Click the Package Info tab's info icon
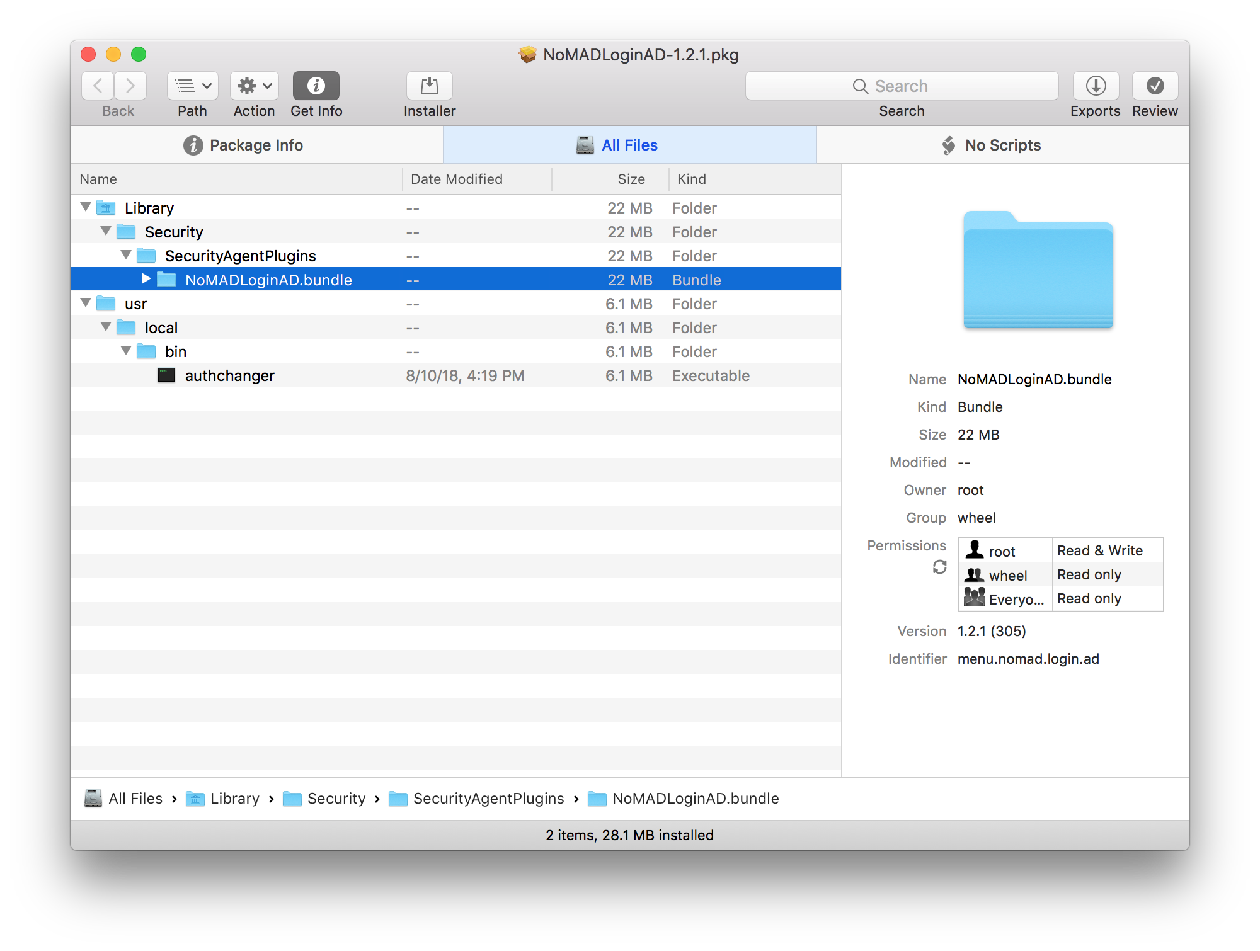The height and width of the screenshot is (951, 1260). (193, 145)
